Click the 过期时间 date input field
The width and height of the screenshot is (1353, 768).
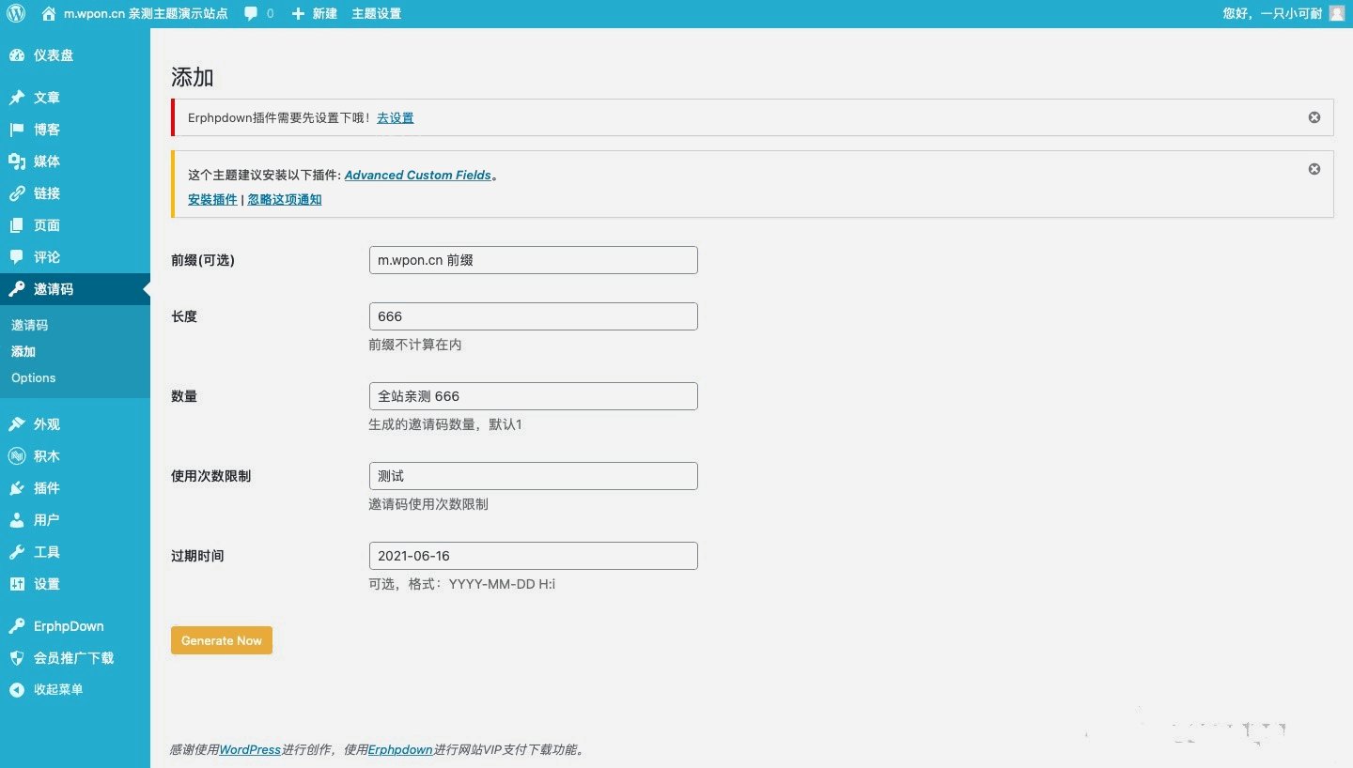click(533, 555)
